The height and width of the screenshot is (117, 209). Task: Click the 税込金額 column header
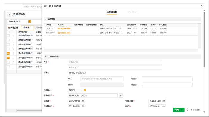(x=163, y=25)
